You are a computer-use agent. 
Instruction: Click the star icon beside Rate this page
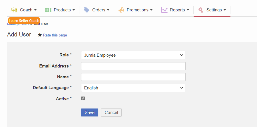40,35
